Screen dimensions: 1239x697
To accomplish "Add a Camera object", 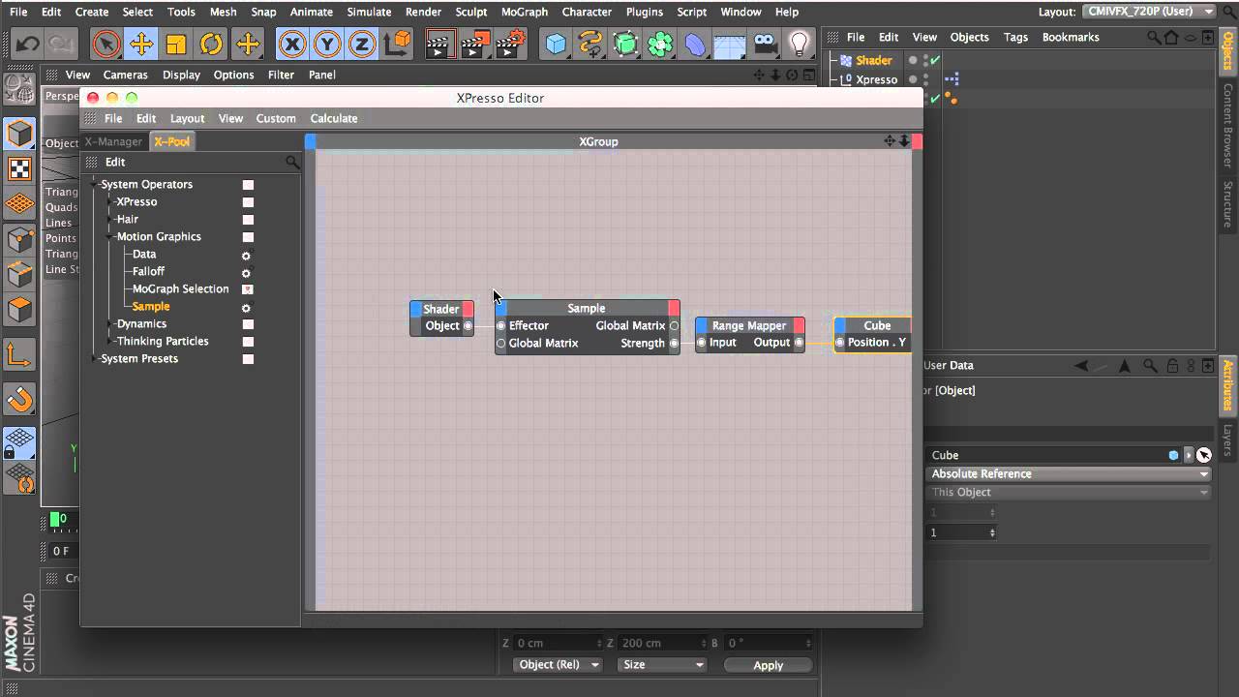I will coord(765,44).
